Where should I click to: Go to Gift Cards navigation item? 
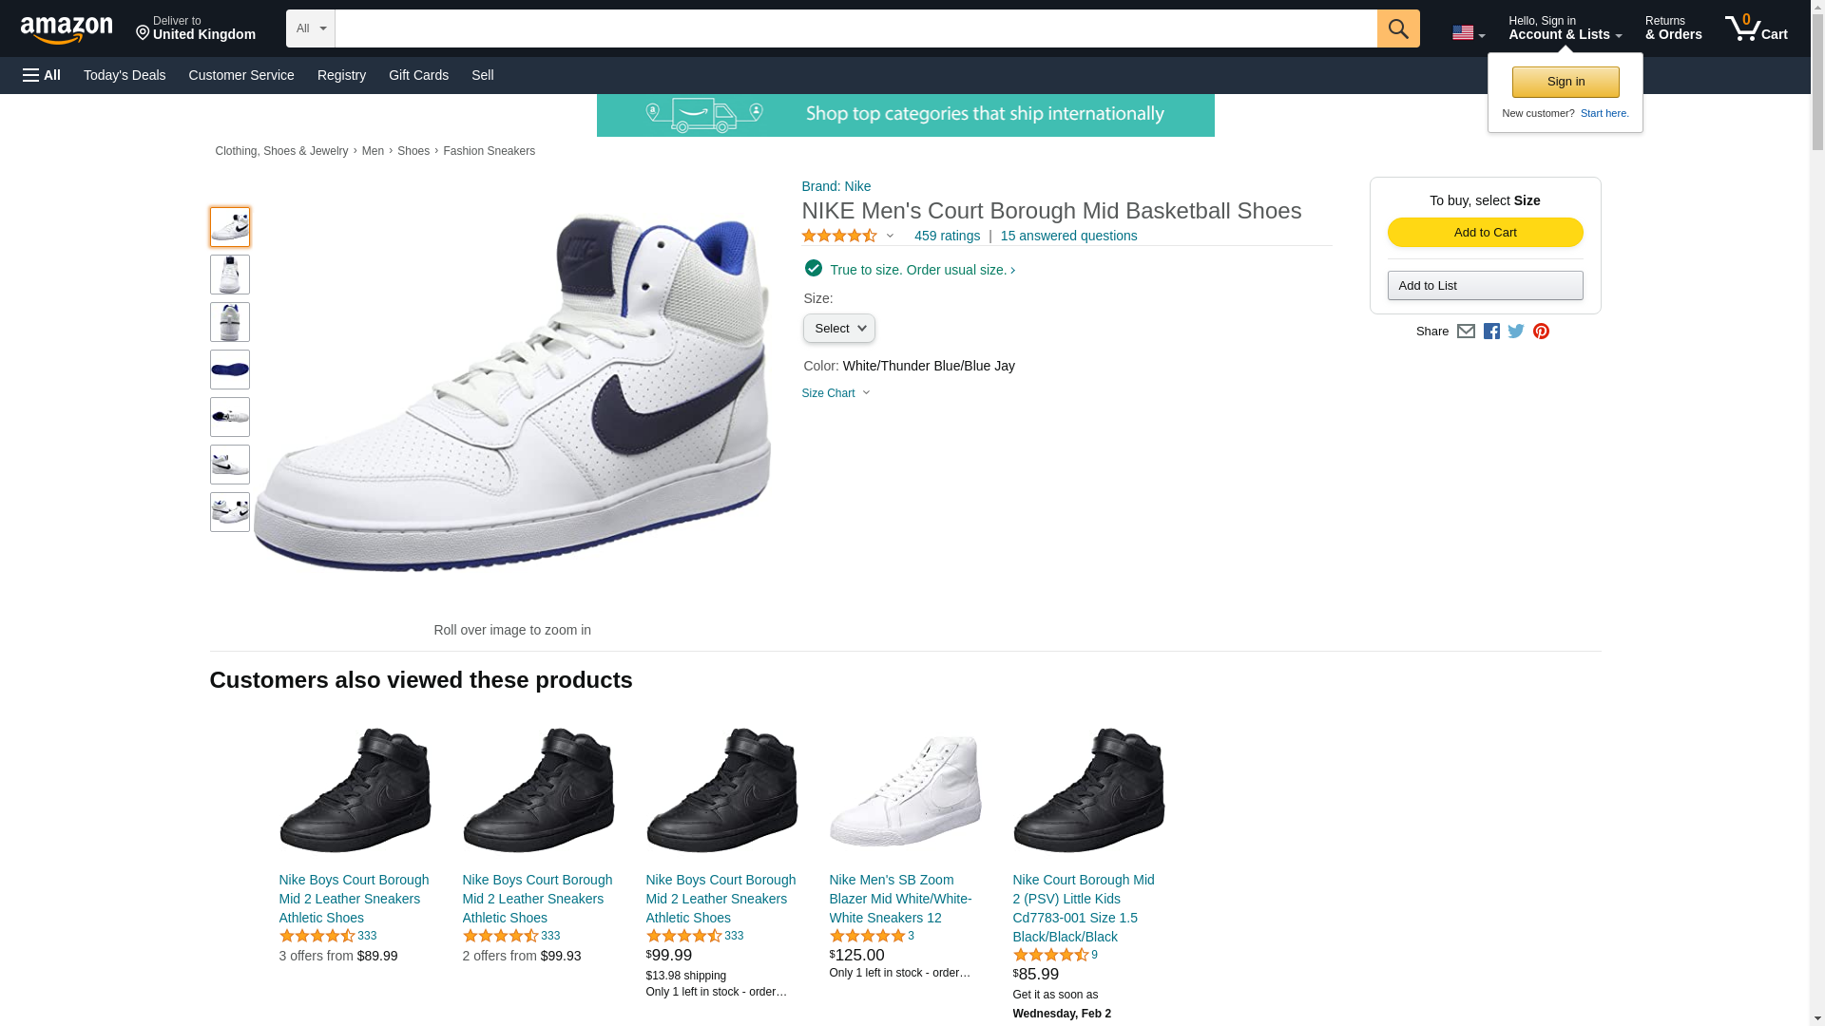click(418, 75)
